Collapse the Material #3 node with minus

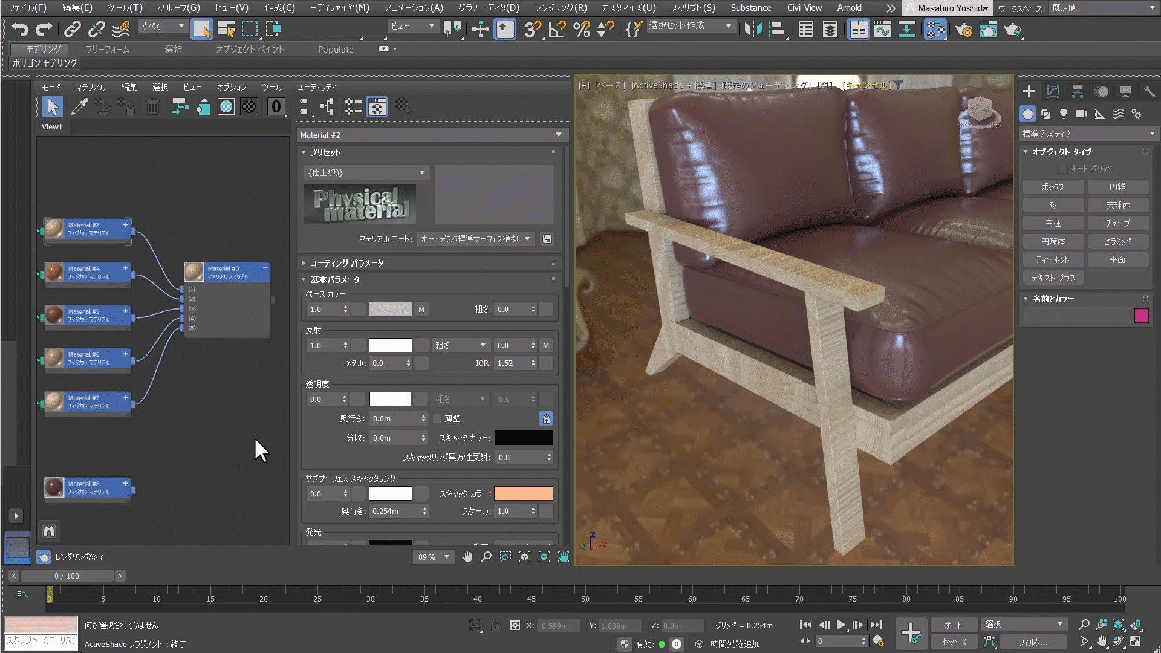pyautogui.click(x=265, y=268)
